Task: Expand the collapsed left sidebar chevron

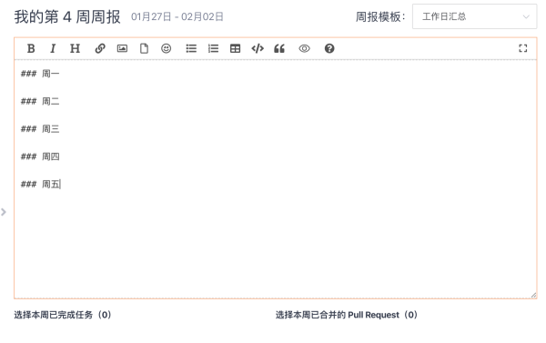Action: click(4, 212)
